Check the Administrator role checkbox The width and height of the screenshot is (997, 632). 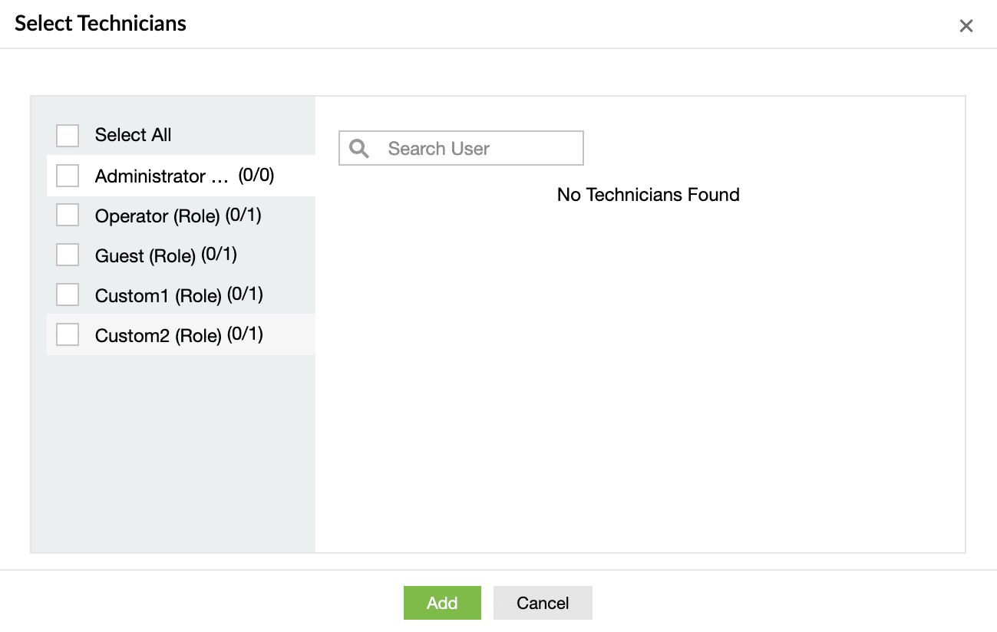(x=67, y=175)
